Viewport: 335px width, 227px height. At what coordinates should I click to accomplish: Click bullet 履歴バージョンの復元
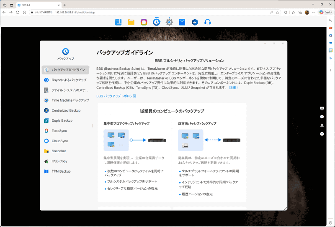197,194
